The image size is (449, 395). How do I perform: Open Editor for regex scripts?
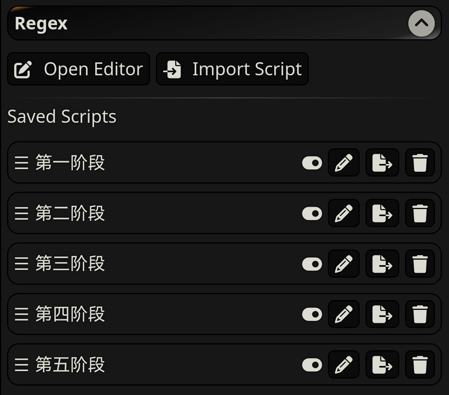point(78,69)
